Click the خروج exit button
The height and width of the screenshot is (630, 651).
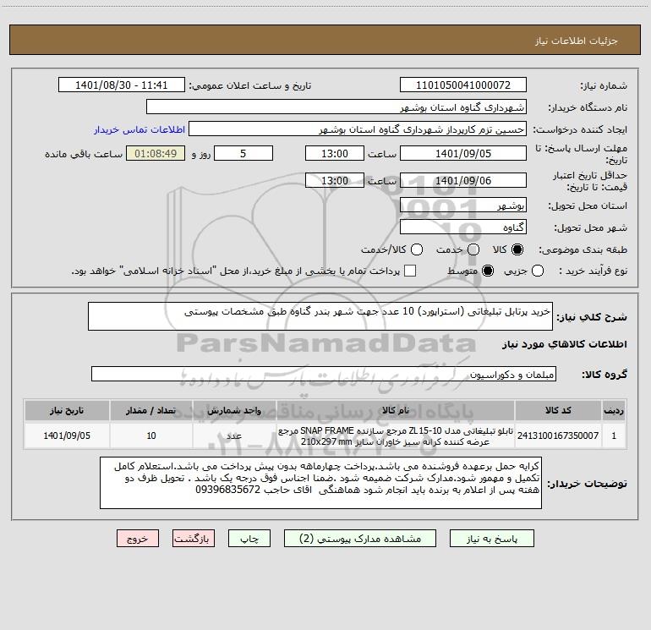coord(138,539)
